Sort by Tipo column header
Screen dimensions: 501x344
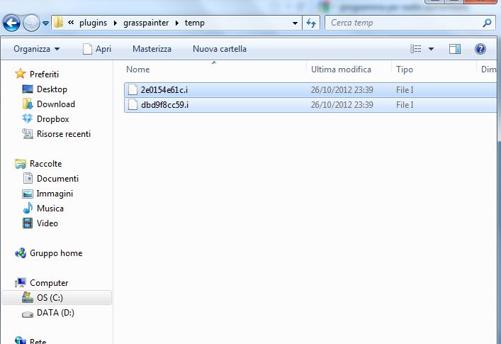[x=405, y=70]
